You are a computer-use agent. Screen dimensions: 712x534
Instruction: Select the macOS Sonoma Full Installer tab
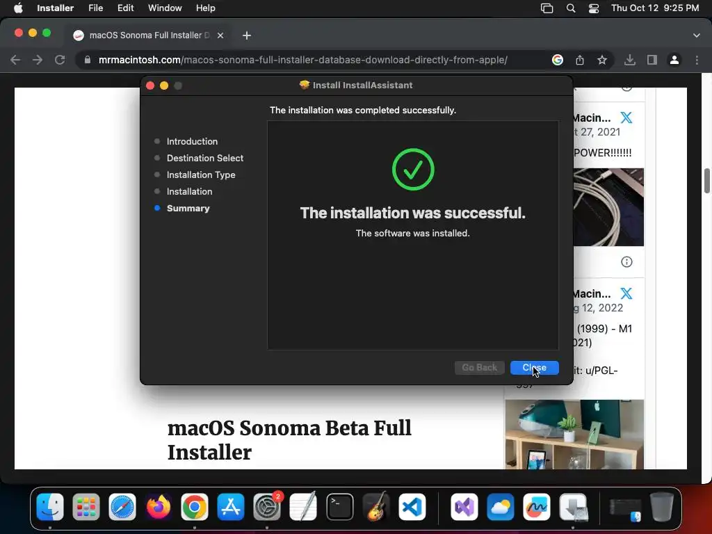point(149,35)
